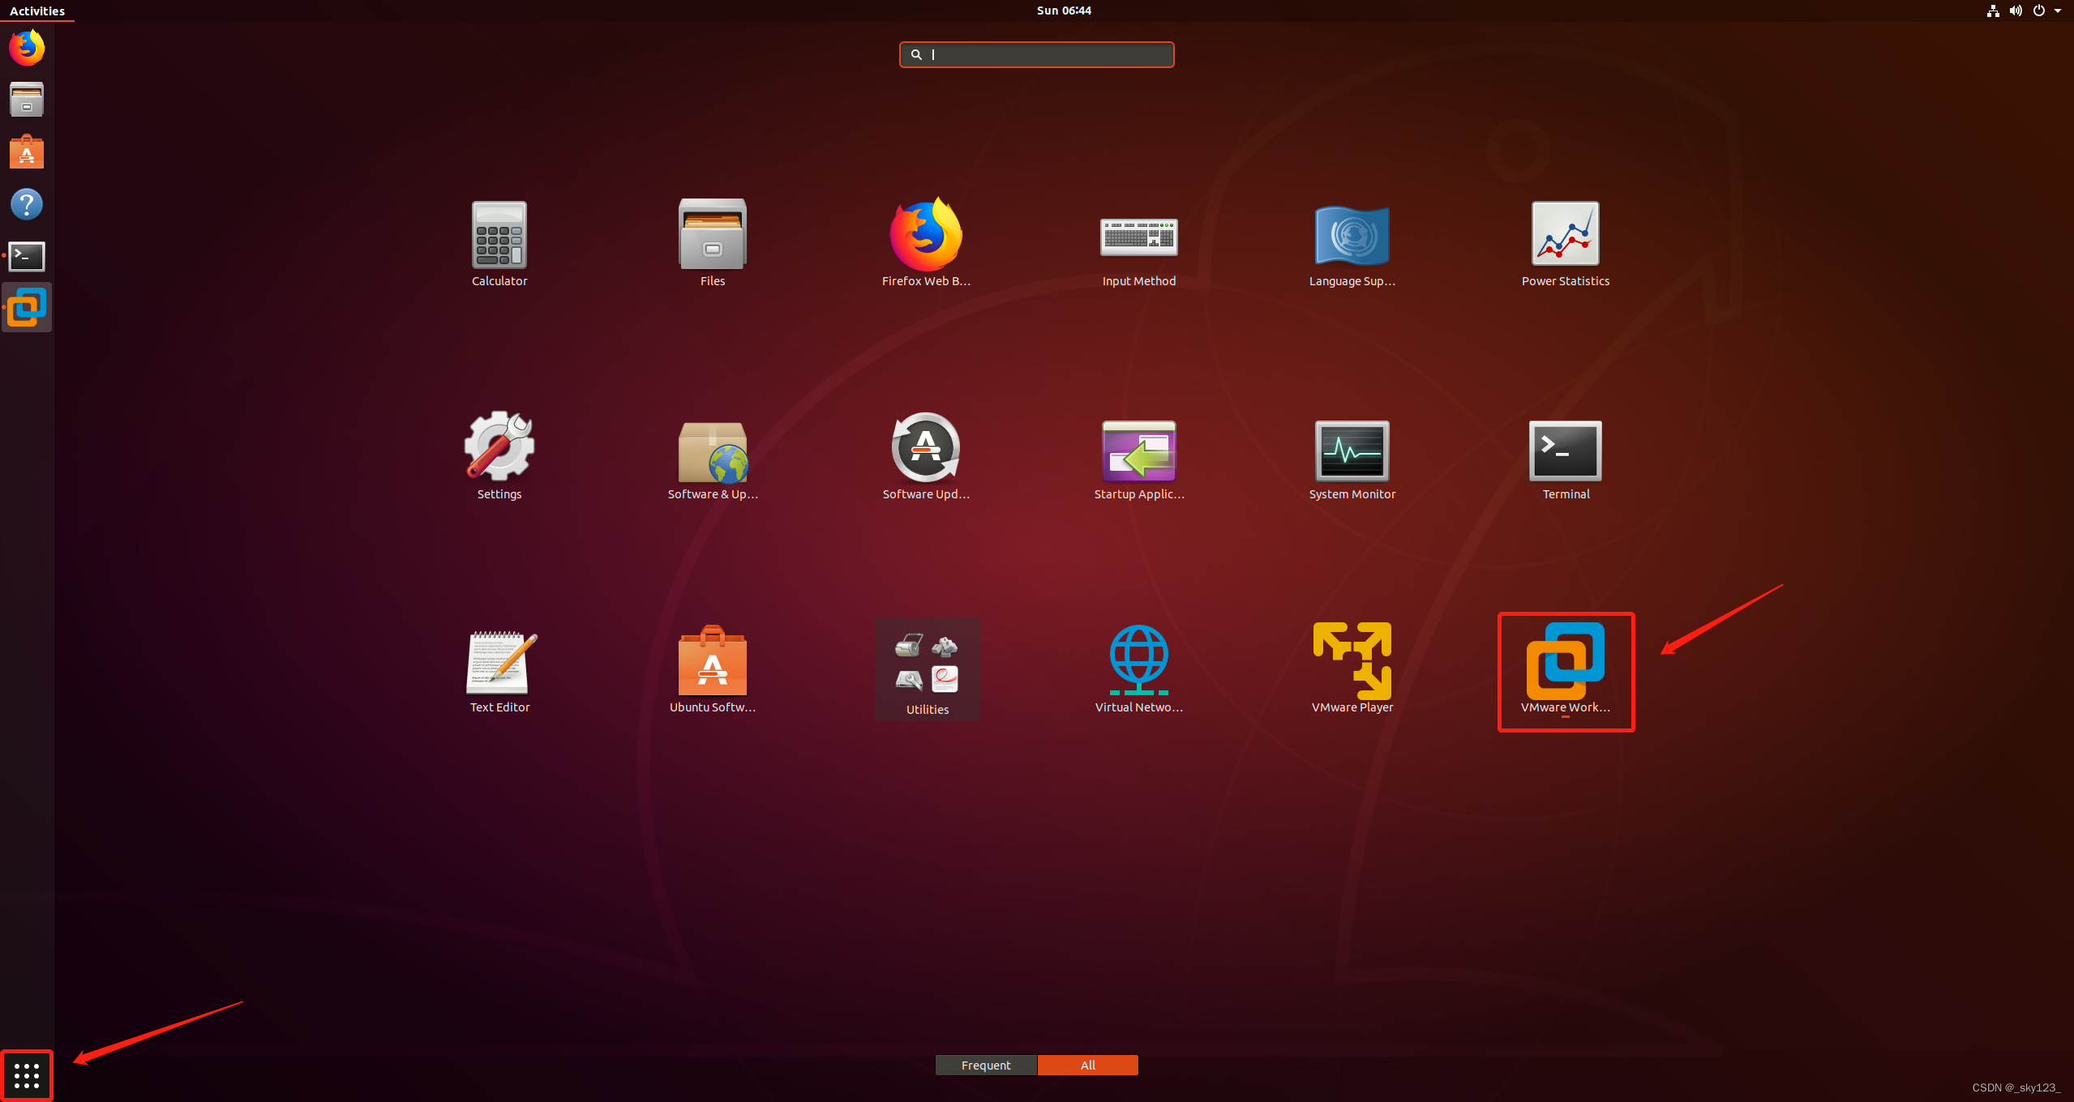Launch Software Updater app

(925, 450)
